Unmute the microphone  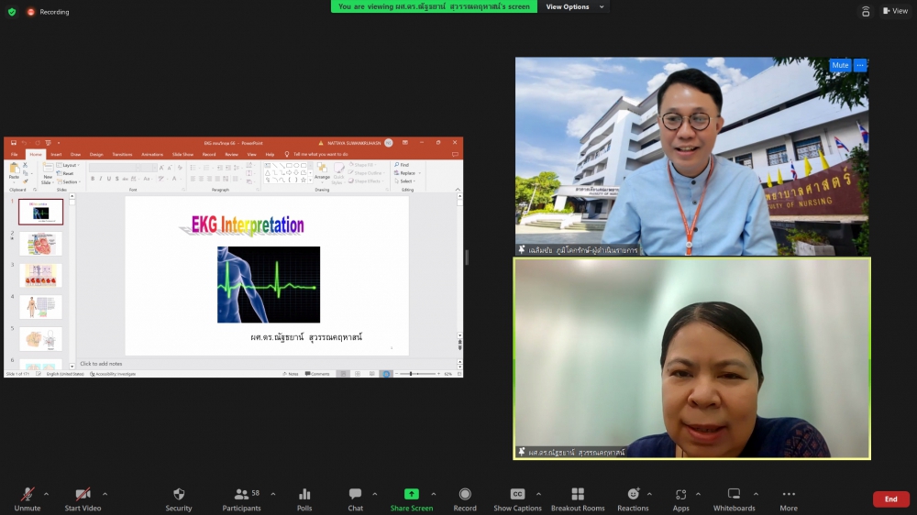coord(28,495)
